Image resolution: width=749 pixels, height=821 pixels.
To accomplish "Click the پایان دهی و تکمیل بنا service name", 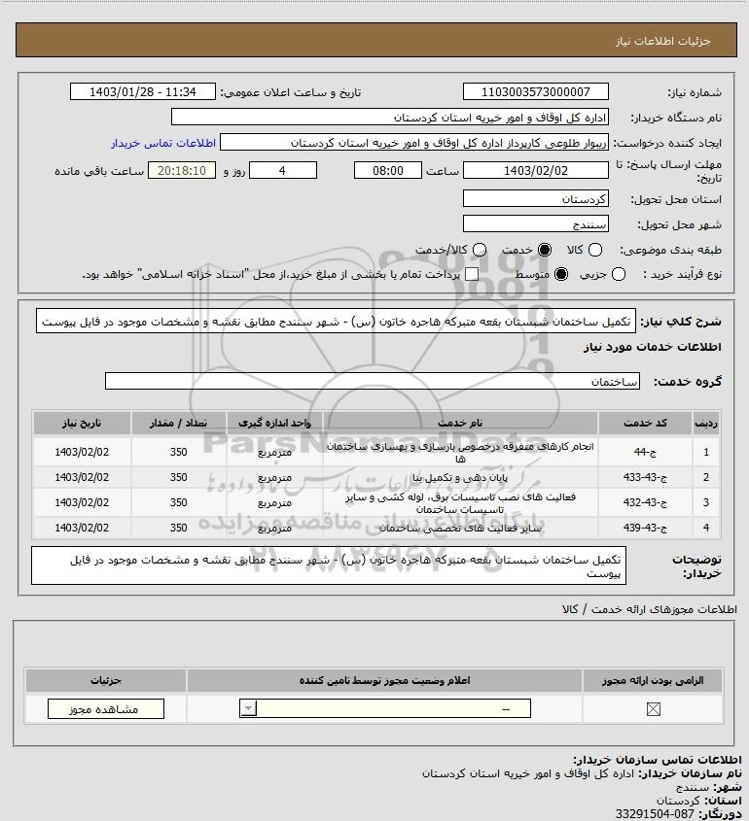I will pyautogui.click(x=460, y=477).
